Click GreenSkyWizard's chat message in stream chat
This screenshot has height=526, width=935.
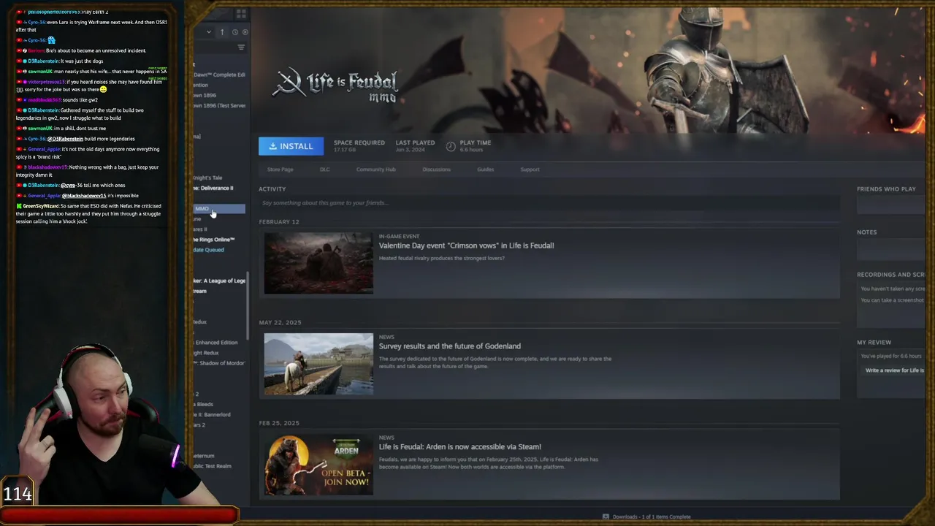tap(90, 213)
